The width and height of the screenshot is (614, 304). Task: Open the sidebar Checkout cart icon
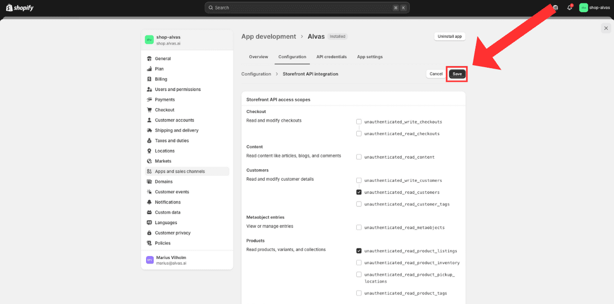tap(150, 110)
